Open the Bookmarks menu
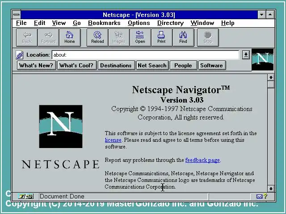 click(104, 23)
